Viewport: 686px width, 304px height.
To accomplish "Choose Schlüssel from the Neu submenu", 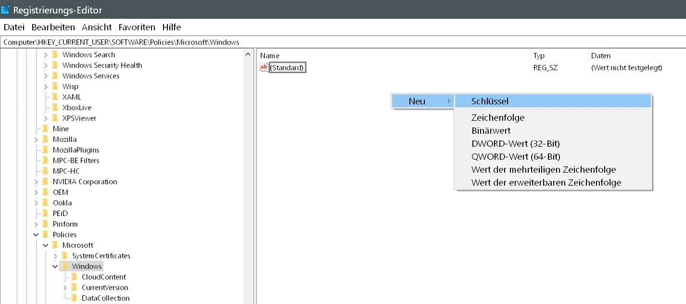I will [490, 101].
